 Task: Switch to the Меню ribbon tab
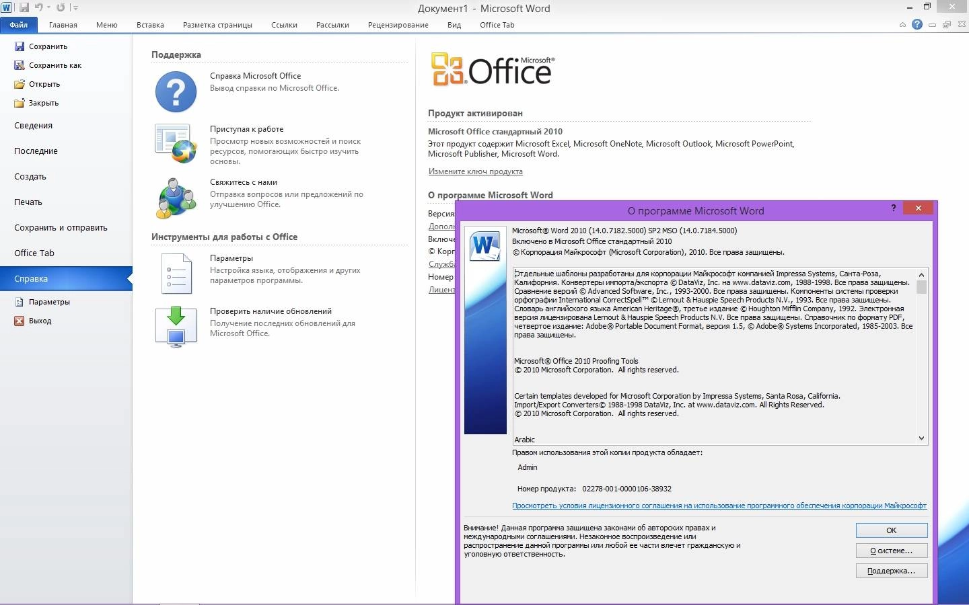pos(106,25)
